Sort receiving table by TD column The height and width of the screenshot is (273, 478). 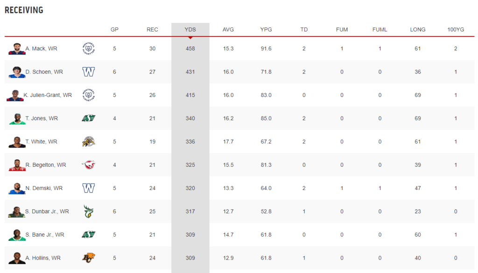click(x=304, y=29)
